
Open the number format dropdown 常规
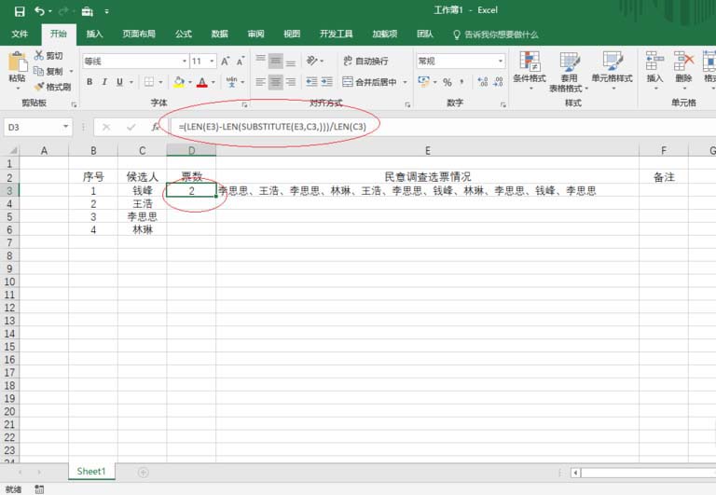click(x=501, y=61)
